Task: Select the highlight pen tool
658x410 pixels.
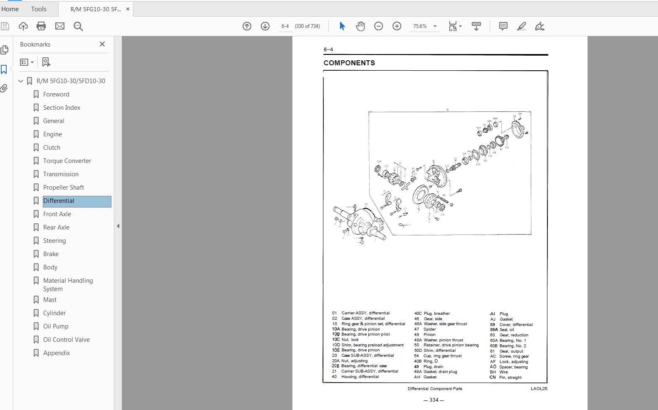Action: point(522,26)
